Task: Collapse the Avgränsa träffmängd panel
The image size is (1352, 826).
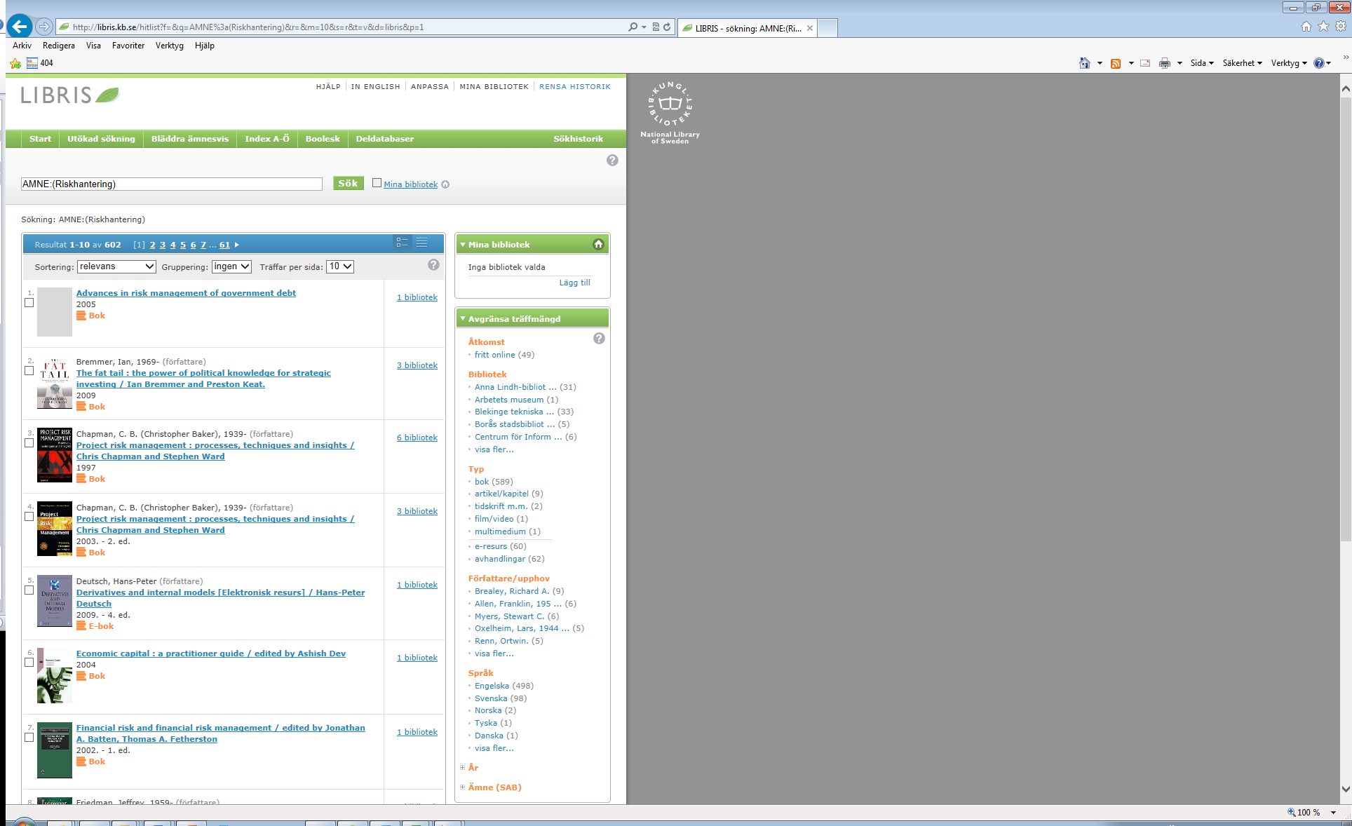Action: click(x=463, y=318)
